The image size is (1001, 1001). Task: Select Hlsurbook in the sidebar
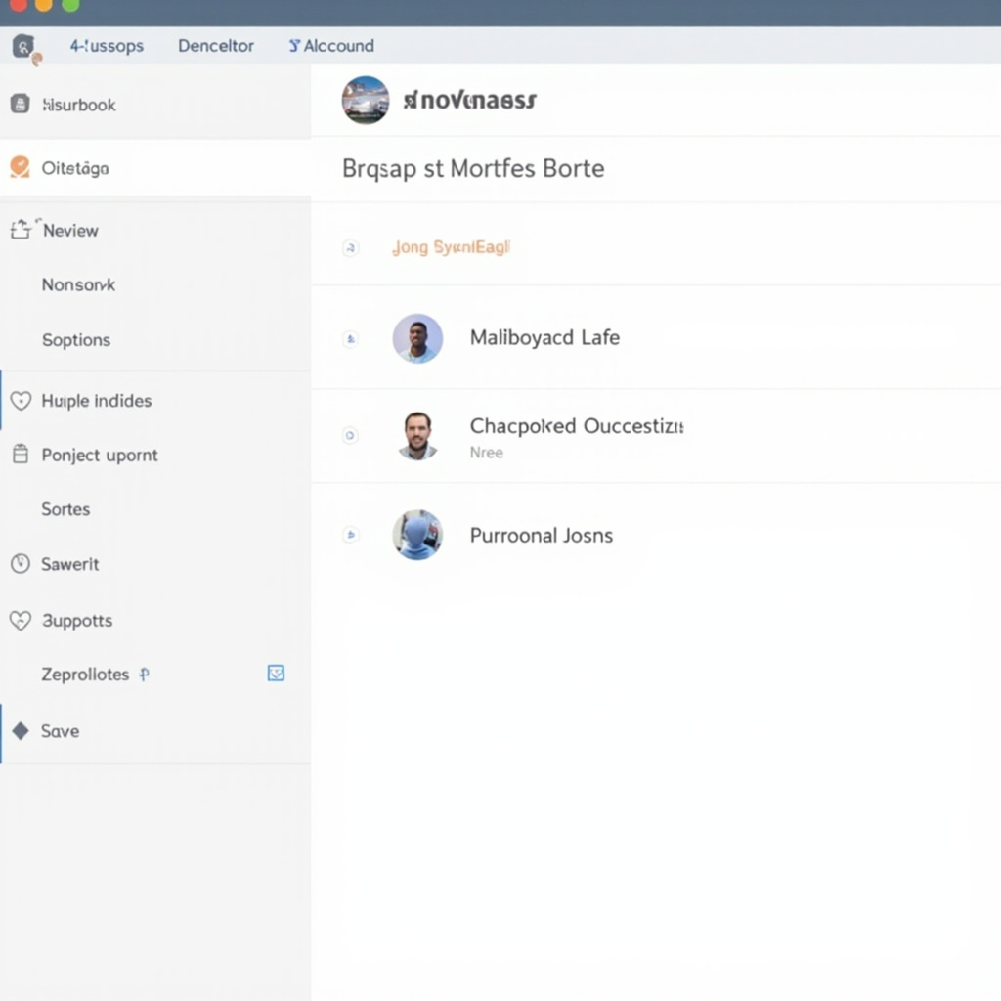(78, 105)
